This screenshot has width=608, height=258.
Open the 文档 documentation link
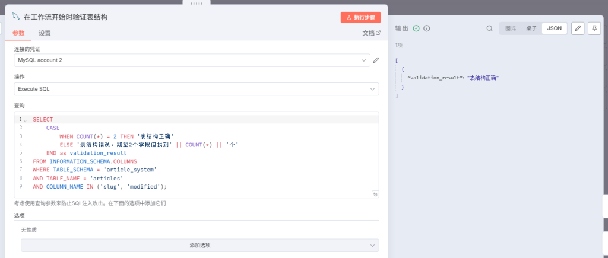point(371,33)
